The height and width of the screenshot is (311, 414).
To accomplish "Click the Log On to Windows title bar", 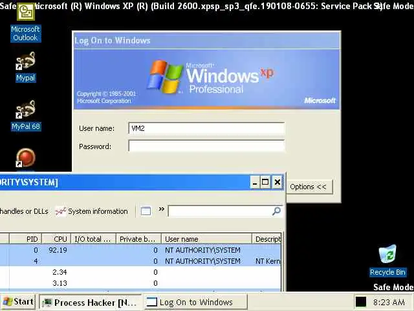I will pos(206,40).
